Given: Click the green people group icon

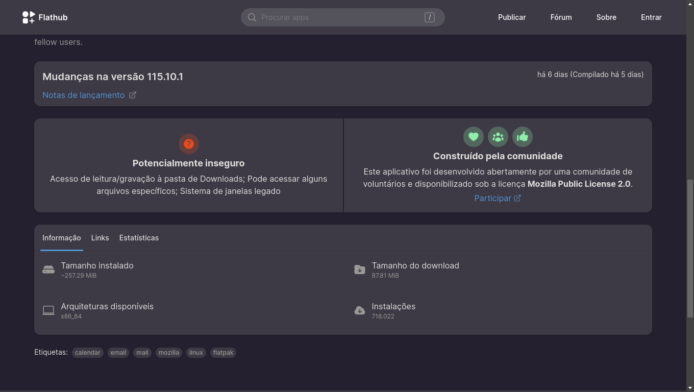Looking at the screenshot, I should click(498, 136).
